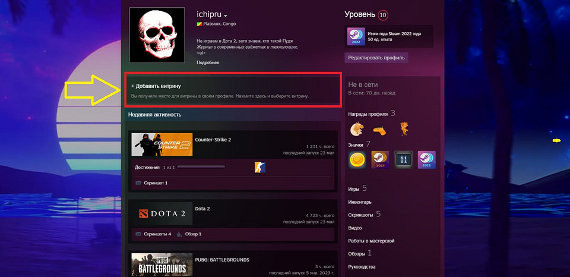Open the Инвентарь menu item
This screenshot has width=570, height=277.
[x=360, y=202]
